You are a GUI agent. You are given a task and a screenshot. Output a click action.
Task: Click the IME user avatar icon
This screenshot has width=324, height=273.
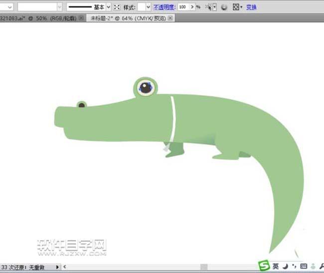pyautogui.click(x=313, y=267)
